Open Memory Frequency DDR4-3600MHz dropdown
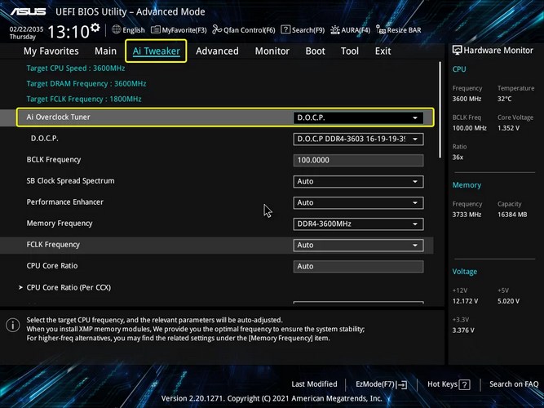544x408 pixels. click(x=358, y=224)
